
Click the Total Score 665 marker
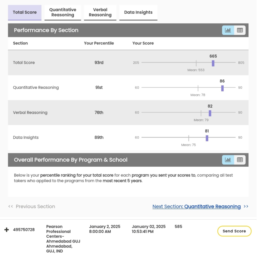pos(213,63)
